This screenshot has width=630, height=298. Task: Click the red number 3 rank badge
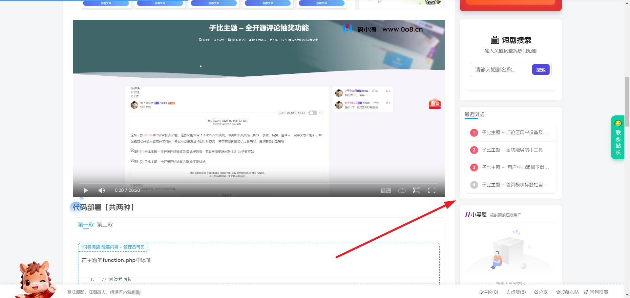click(x=474, y=168)
